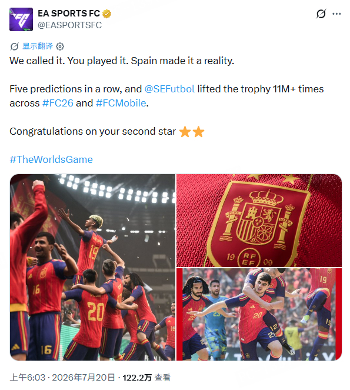This screenshot has height=390, width=350.
Task: Open the #FC26 hashtag
Action: point(58,103)
